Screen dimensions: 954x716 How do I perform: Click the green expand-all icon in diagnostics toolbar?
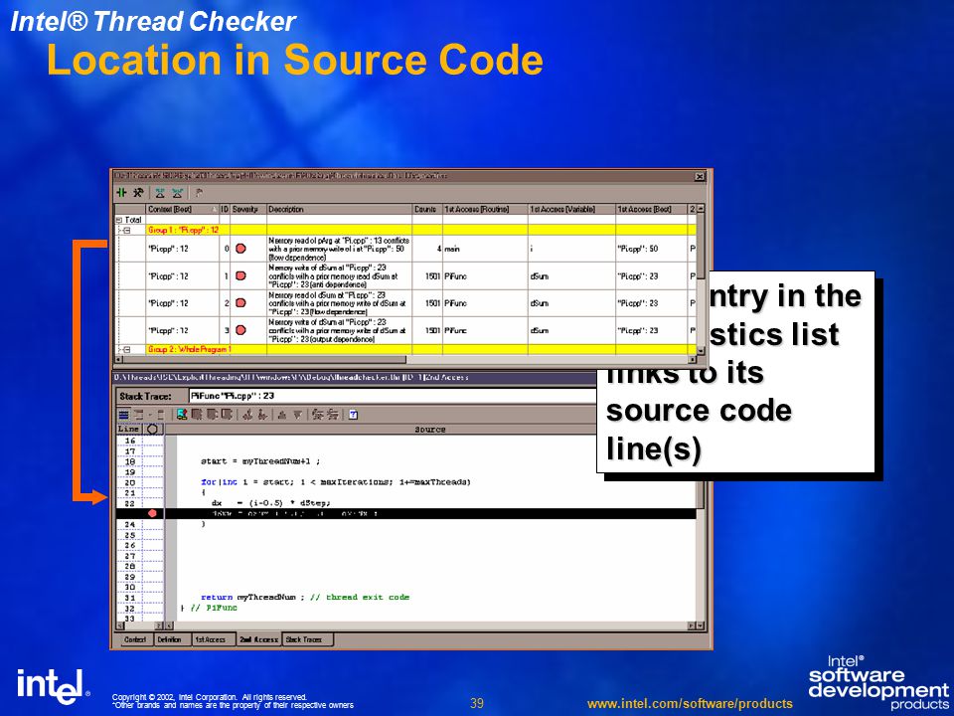tap(121, 192)
